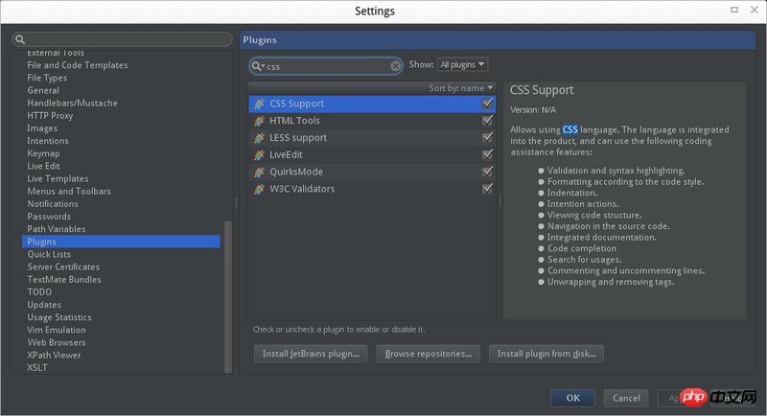767x416 pixels.
Task: Select TextMate Bundles settings
Action: (x=64, y=280)
